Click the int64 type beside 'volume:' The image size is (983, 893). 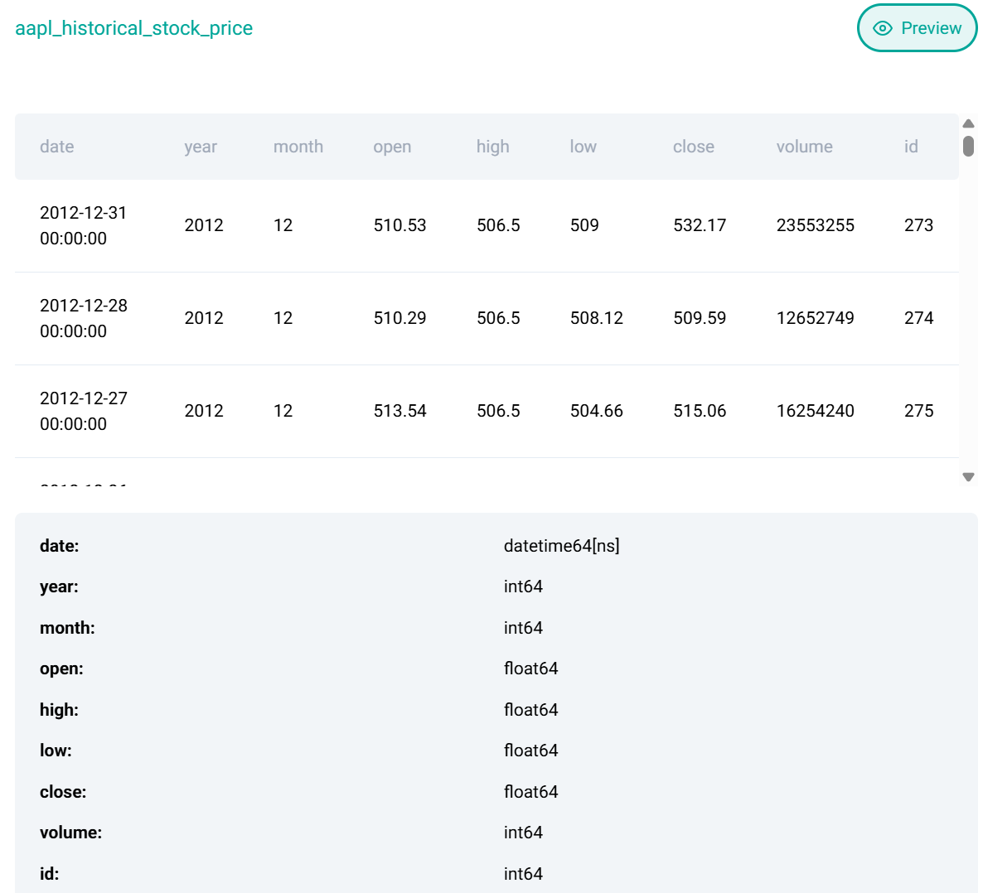point(524,833)
